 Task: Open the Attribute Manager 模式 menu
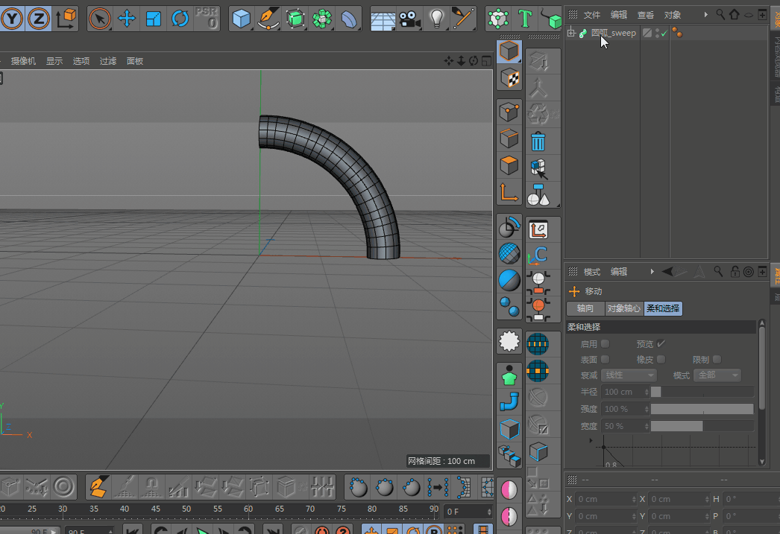click(x=591, y=272)
